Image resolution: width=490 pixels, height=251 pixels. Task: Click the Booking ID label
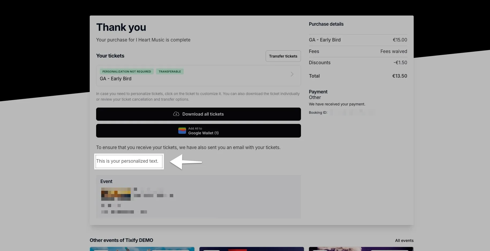(318, 113)
